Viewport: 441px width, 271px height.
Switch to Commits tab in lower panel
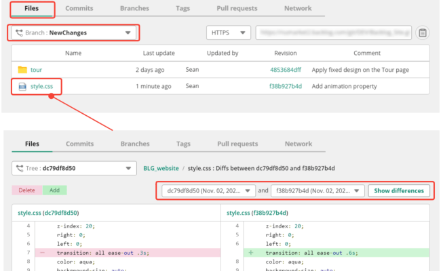pos(79,144)
